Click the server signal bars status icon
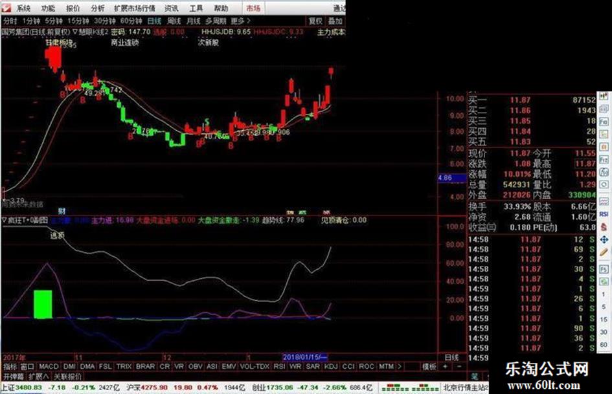The width and height of the screenshot is (612, 394). [x=410, y=388]
